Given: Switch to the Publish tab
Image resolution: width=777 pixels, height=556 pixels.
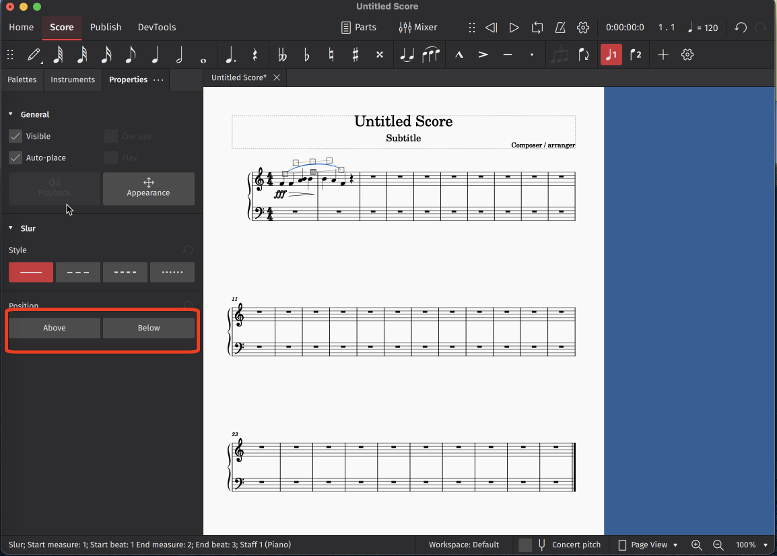Looking at the screenshot, I should pos(105,28).
